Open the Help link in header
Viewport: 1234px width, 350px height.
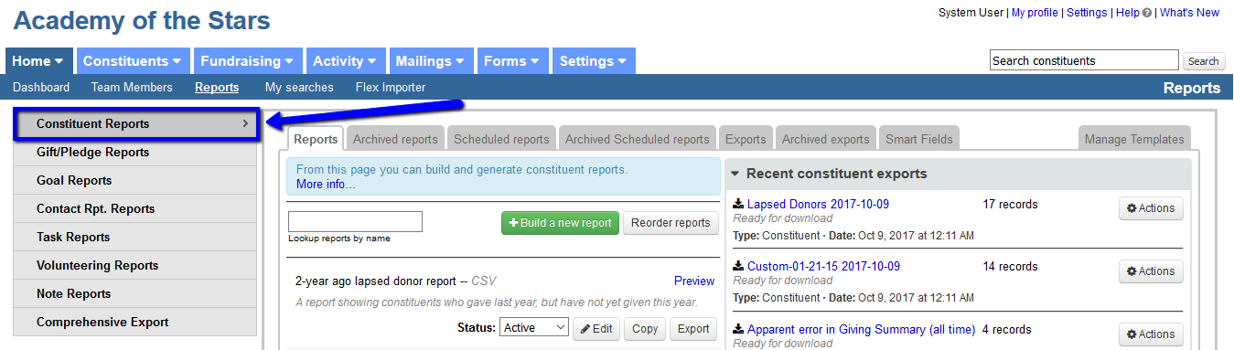click(1127, 13)
